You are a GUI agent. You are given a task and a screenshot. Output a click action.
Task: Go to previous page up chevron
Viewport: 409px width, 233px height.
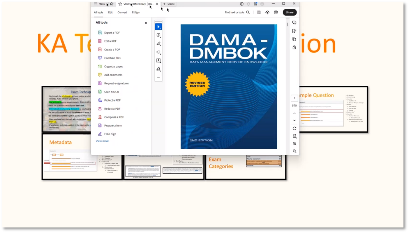[294, 113]
